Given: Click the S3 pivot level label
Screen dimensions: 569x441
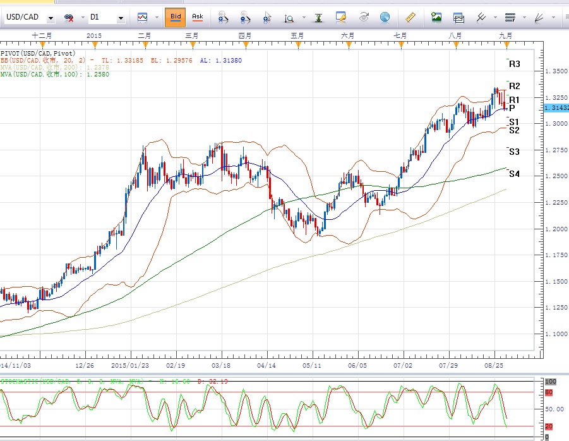Looking at the screenshot, I should pos(514,152).
